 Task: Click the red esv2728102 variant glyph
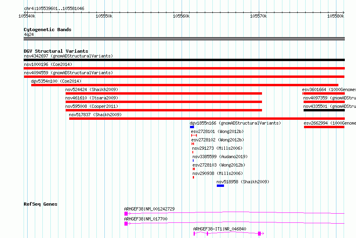coord(193,144)
